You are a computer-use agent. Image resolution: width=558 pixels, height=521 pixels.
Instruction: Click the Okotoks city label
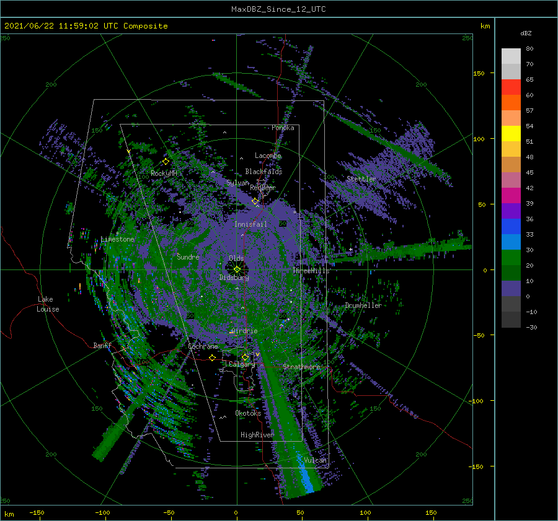[248, 413]
